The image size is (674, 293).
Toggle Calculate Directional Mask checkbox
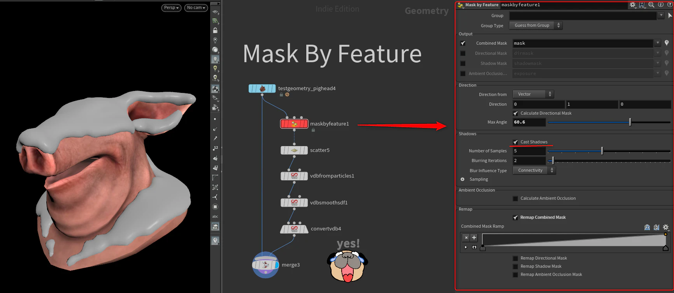pos(516,113)
